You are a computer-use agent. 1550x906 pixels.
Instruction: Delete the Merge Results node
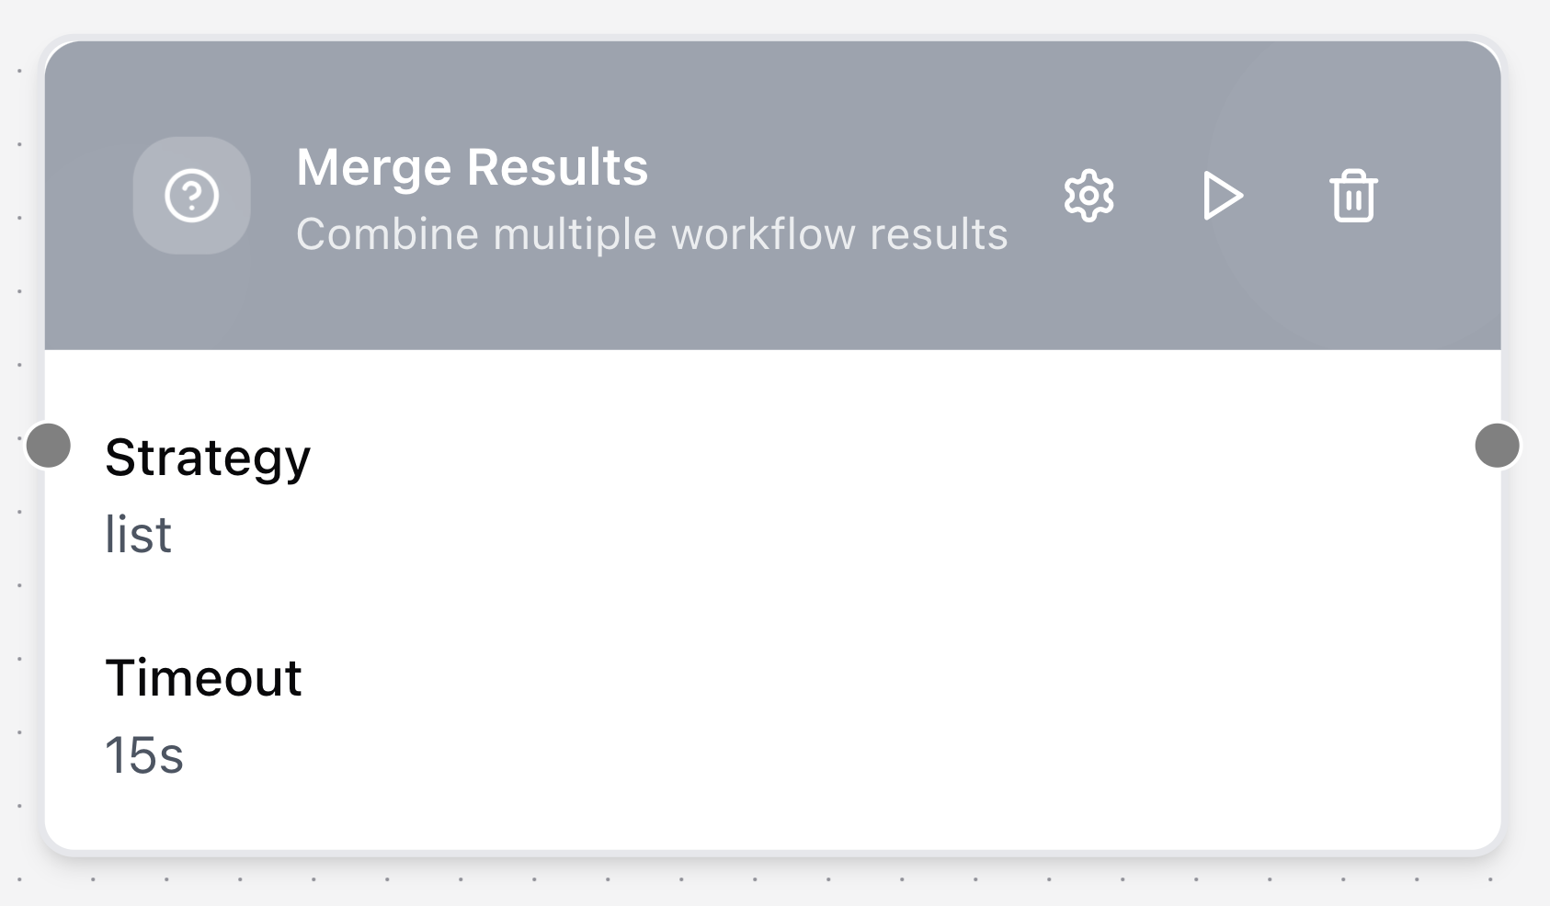tap(1353, 196)
